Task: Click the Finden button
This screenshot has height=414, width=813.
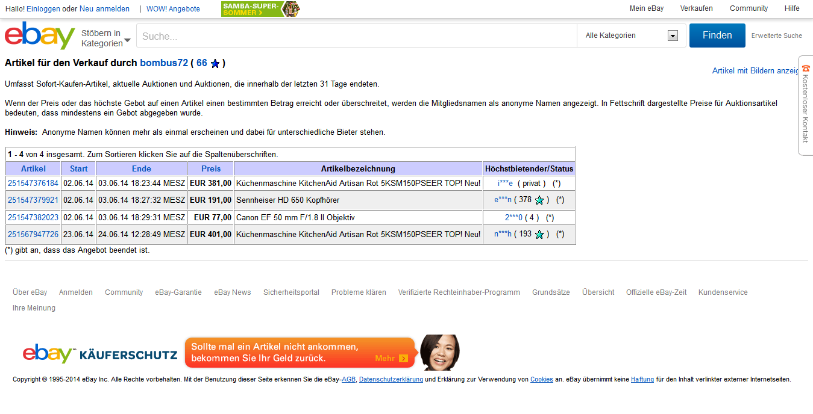Action: [x=717, y=36]
